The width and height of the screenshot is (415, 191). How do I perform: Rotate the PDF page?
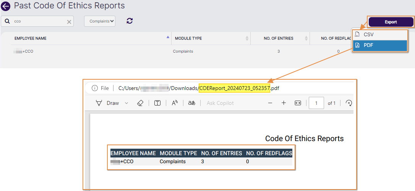click(348, 103)
